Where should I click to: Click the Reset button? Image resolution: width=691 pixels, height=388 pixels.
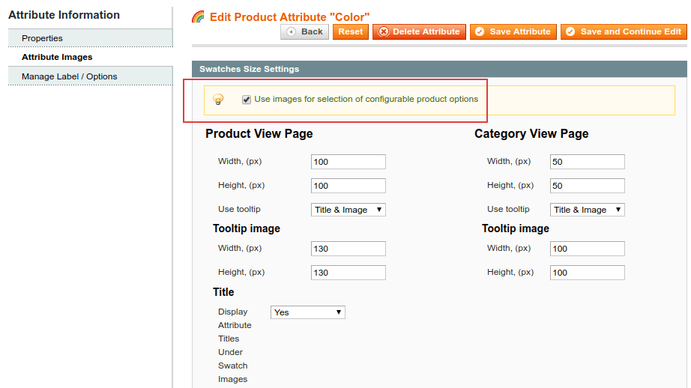350,31
